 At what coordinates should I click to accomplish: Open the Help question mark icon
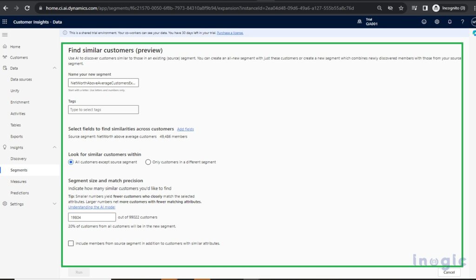462,21
